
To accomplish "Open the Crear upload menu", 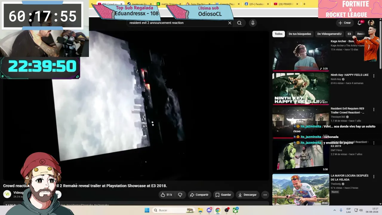I will coord(344,23).
